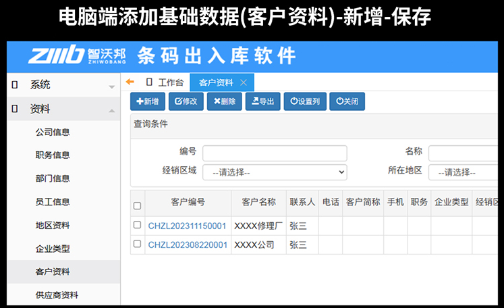Click the 导出 button
Viewport: 504px width, 308px height.
(x=262, y=101)
